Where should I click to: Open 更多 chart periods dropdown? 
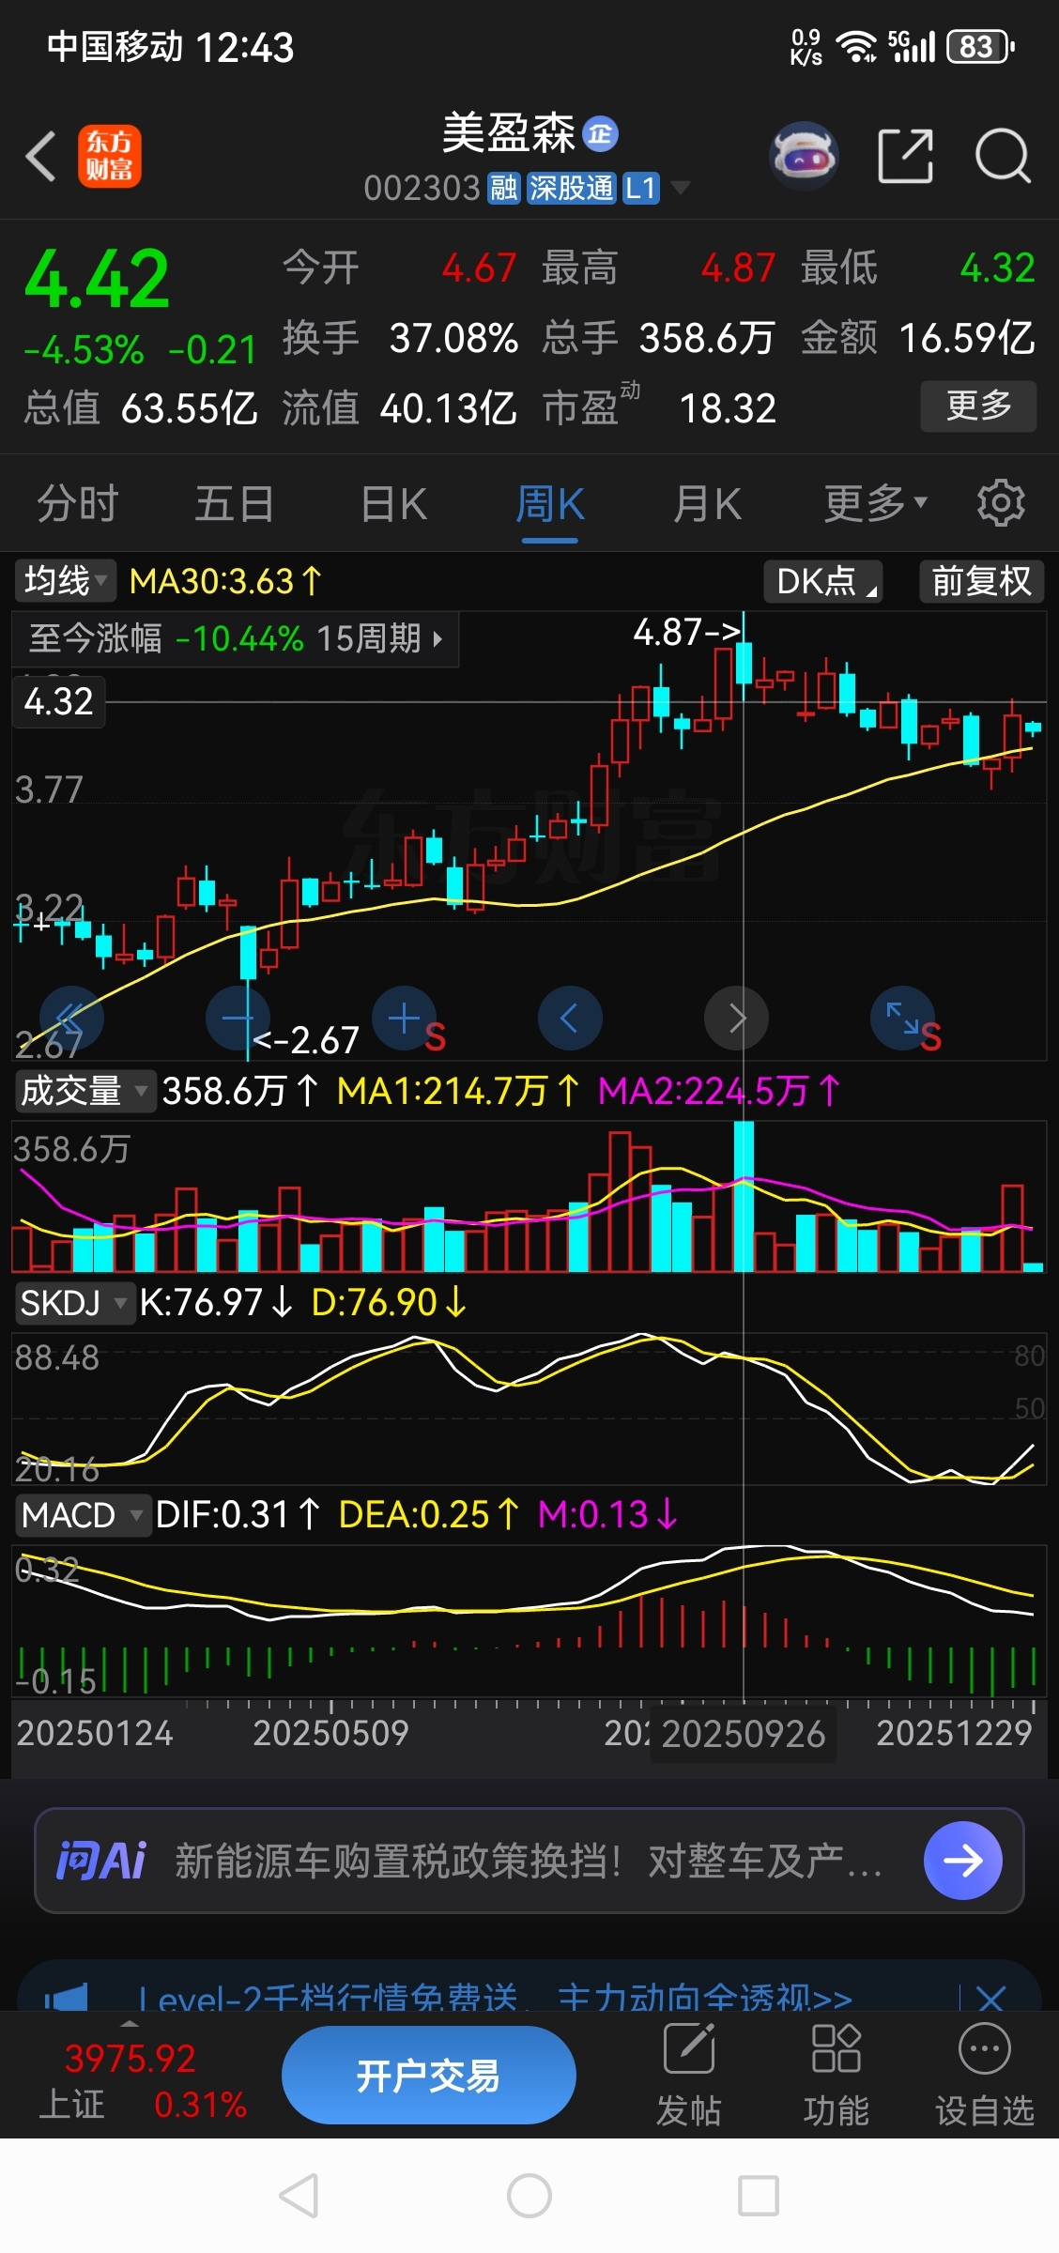pos(876,503)
